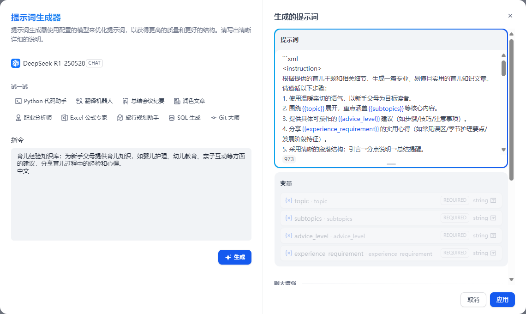Viewport: 526px width, 314px height.
Task: Select the advice_level variable row
Action: point(391,235)
